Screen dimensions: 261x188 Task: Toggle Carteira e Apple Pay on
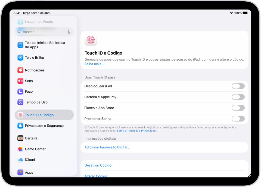[238, 97]
